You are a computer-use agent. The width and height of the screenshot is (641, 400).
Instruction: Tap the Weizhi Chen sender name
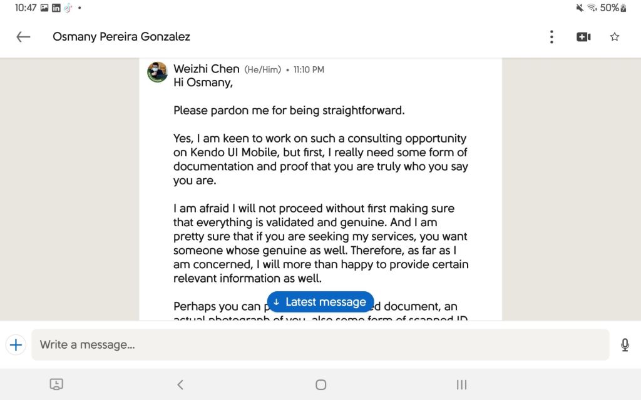pyautogui.click(x=206, y=69)
